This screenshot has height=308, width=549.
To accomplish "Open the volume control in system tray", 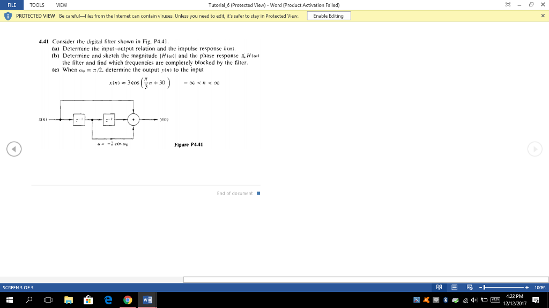I will coord(473,301).
